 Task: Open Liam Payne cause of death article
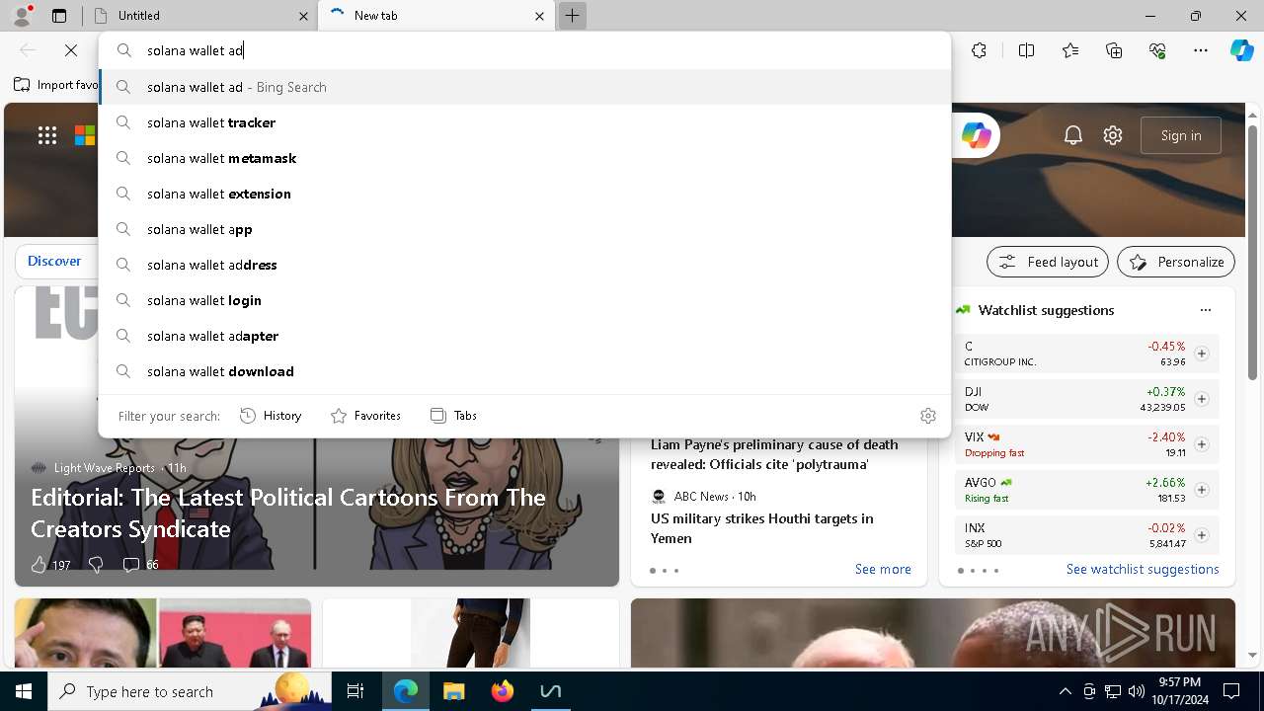774,454
